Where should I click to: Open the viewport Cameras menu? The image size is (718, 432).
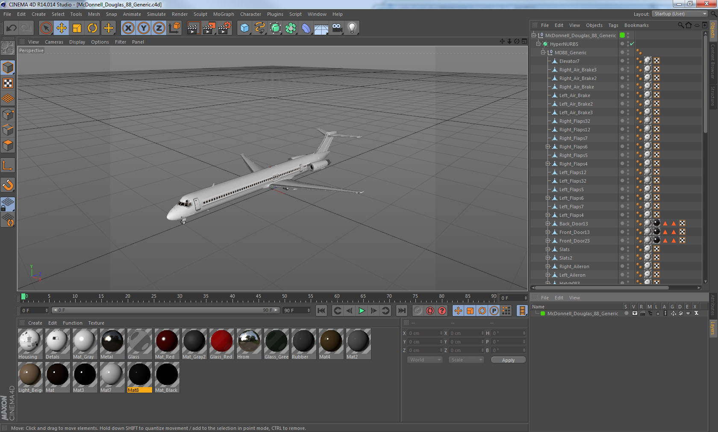click(54, 42)
